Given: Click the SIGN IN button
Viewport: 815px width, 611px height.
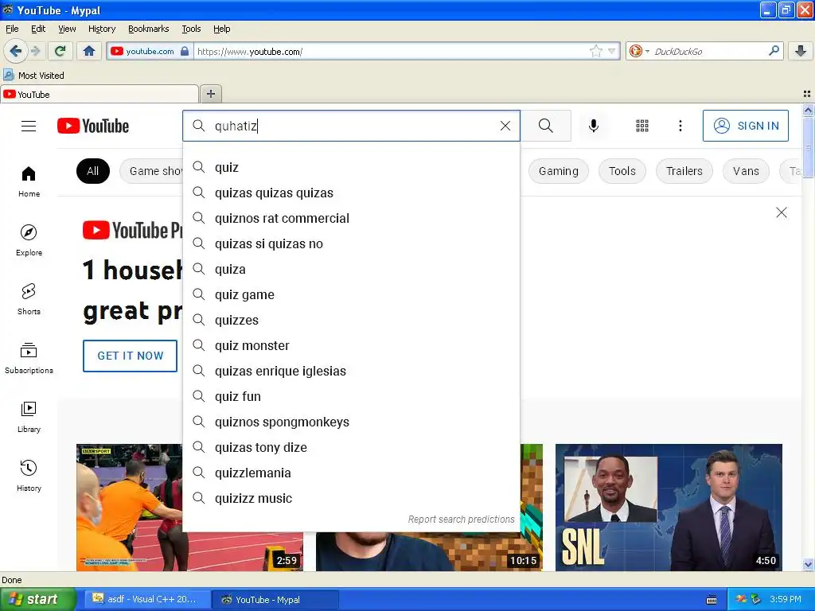Looking at the screenshot, I should [745, 126].
